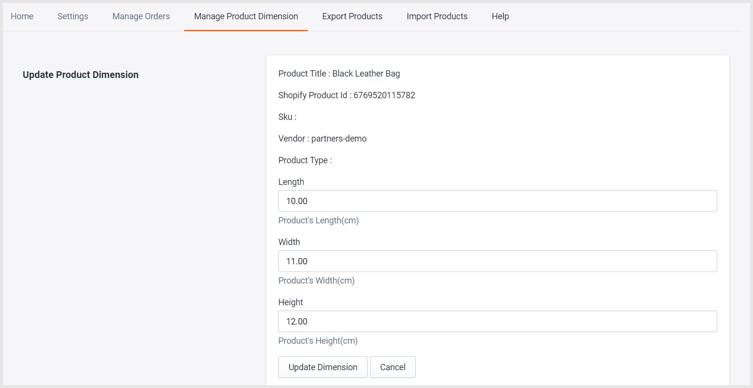This screenshot has height=388, width=753.
Task: Click inside the Height input field
Action: 497,321
